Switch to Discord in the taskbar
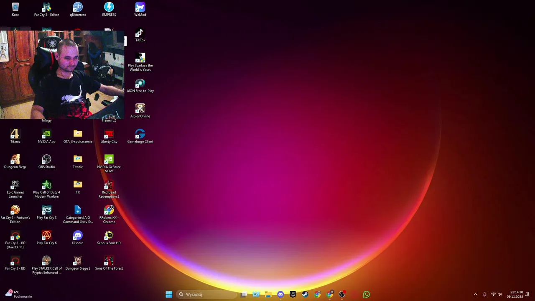This screenshot has width=535, height=301. 280,294
